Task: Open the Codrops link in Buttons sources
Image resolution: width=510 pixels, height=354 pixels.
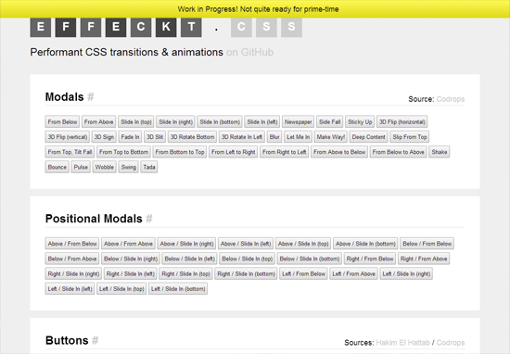Action: (450, 343)
